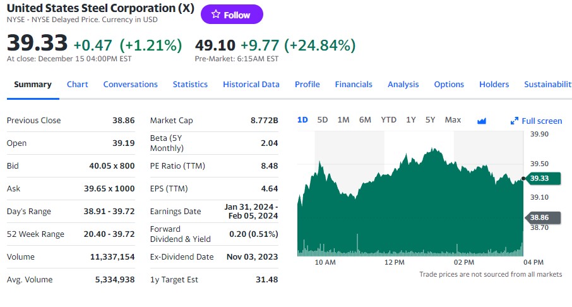
Task: Show the Max chart range
Action: tap(453, 120)
